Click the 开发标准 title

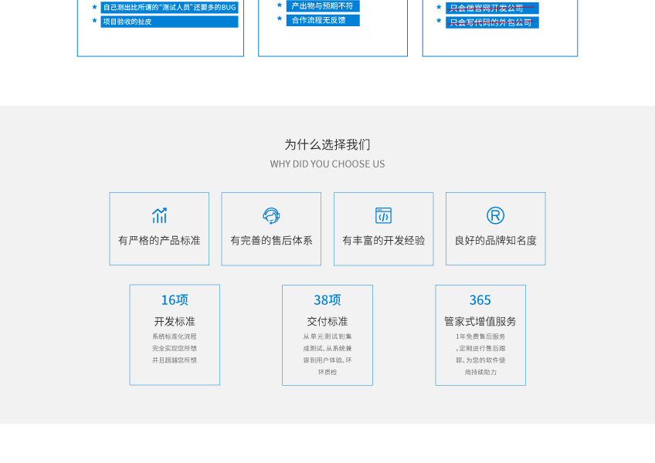click(175, 322)
